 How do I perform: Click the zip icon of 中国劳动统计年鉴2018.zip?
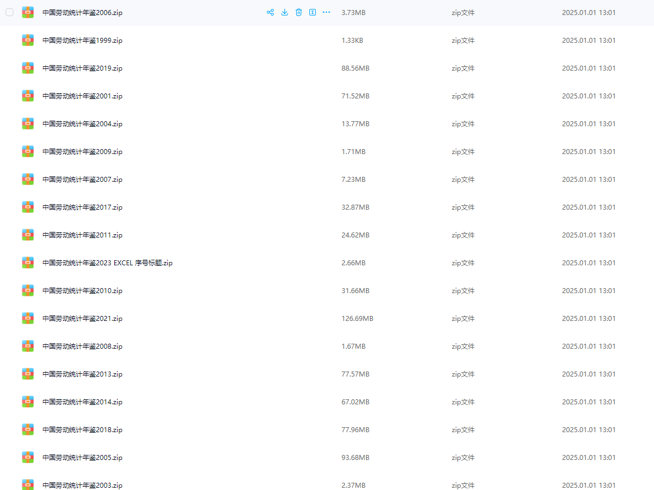coord(28,429)
